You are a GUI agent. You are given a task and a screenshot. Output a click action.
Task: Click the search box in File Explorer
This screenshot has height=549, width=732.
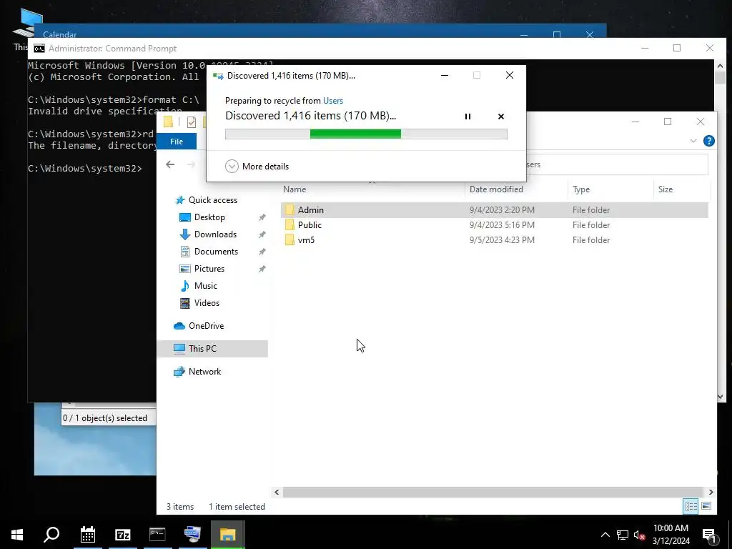pos(617,164)
